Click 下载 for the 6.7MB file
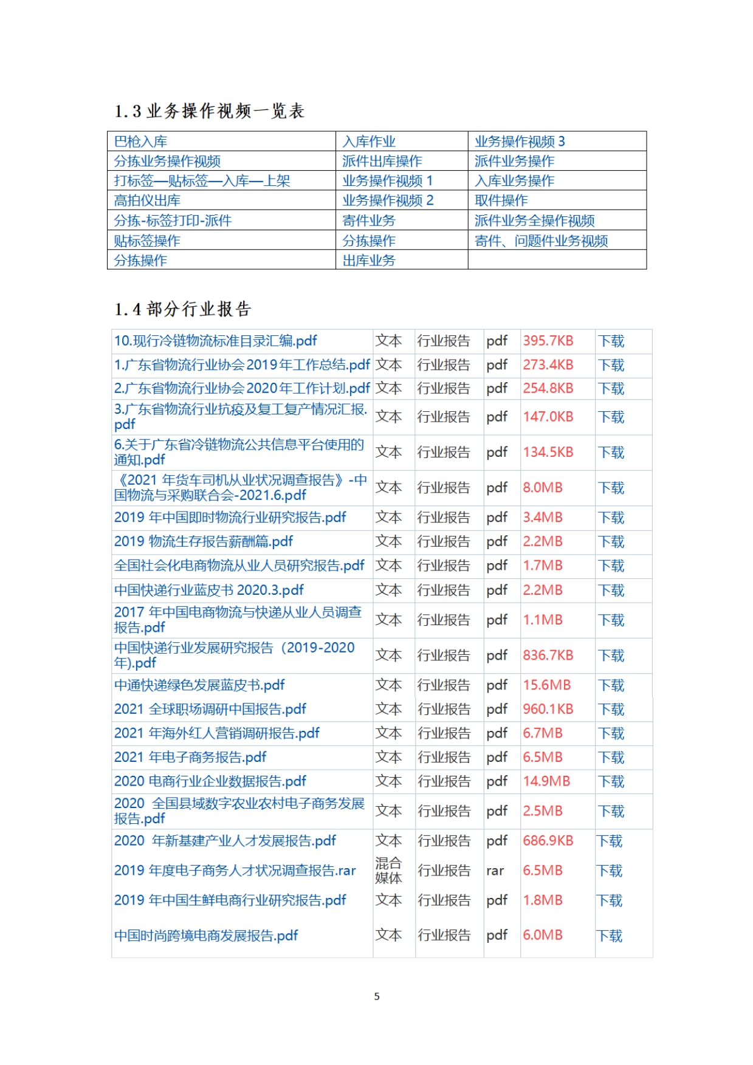The width and height of the screenshot is (753, 1065). pyautogui.click(x=611, y=733)
